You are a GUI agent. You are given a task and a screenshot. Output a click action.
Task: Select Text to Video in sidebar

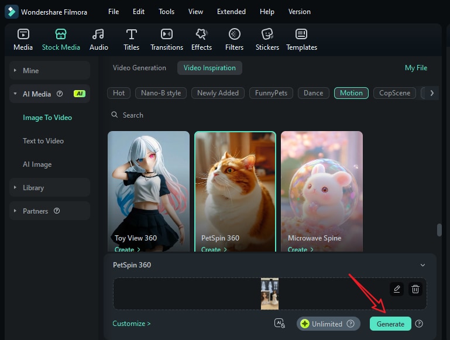(x=43, y=141)
